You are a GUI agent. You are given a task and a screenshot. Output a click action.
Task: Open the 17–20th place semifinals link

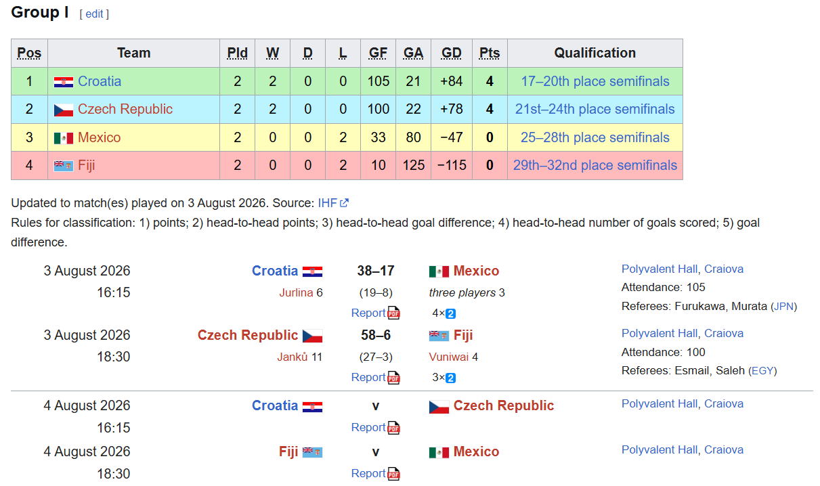pyautogui.click(x=595, y=81)
